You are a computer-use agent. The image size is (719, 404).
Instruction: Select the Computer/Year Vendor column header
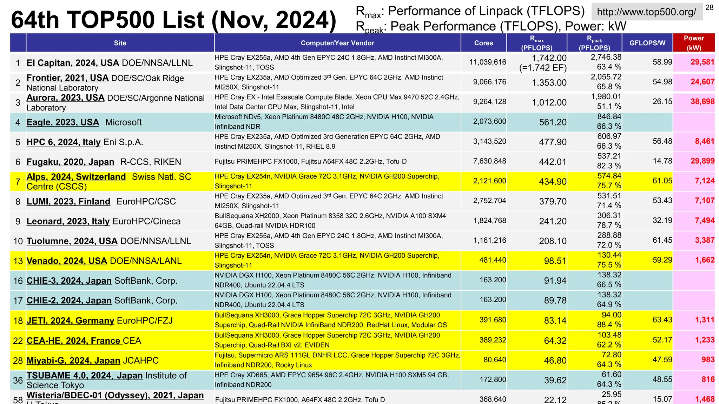[337, 43]
